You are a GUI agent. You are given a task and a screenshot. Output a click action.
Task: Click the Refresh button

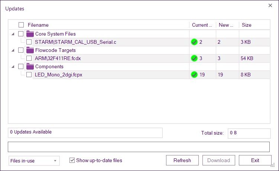click(x=182, y=160)
